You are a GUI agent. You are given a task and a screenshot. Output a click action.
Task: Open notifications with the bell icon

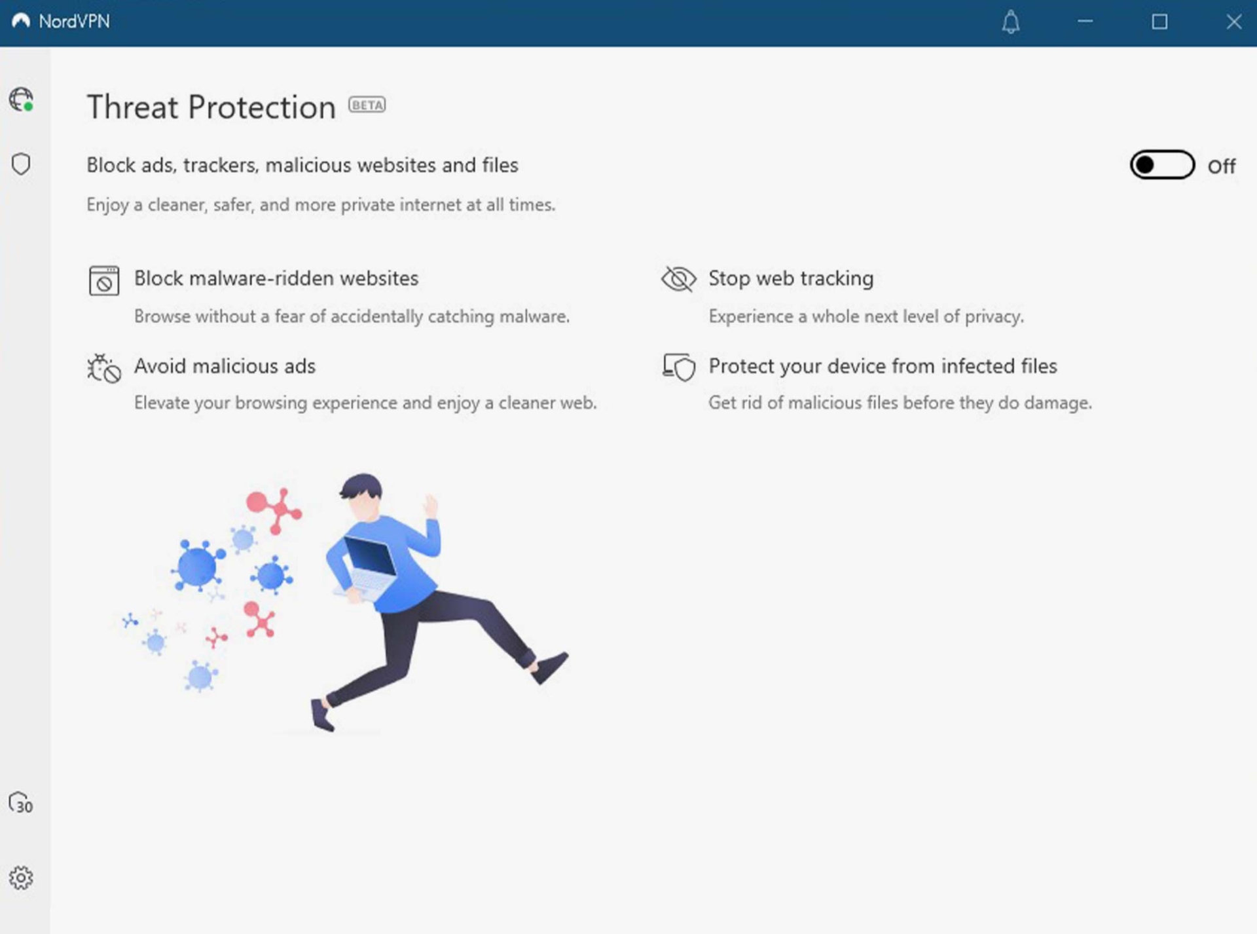1011,22
